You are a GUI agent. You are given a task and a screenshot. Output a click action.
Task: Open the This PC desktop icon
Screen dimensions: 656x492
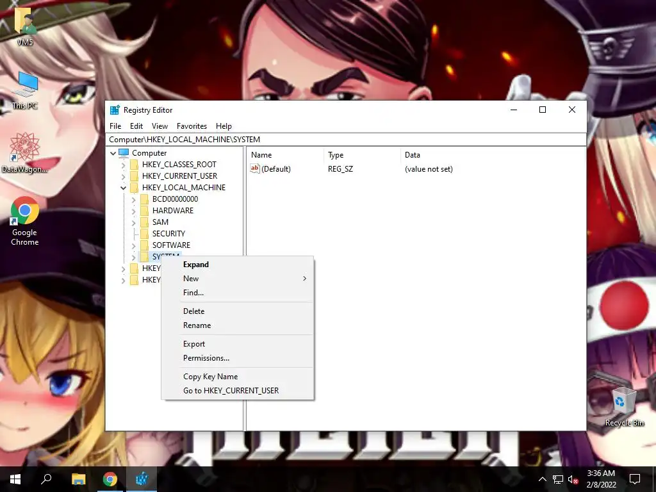pos(25,90)
